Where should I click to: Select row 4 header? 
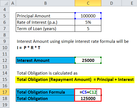click(x=5, y=9)
